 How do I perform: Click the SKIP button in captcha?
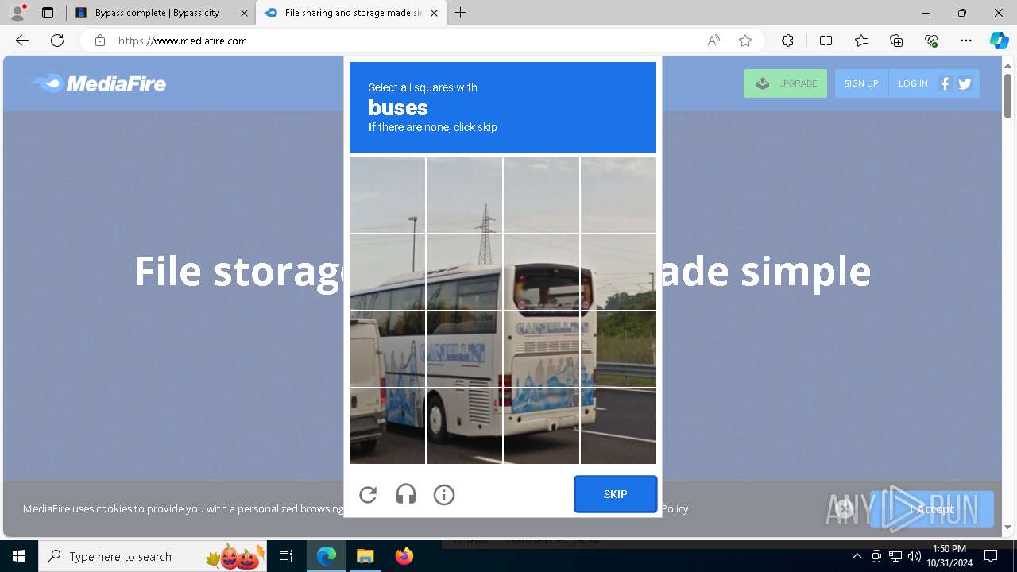point(616,494)
